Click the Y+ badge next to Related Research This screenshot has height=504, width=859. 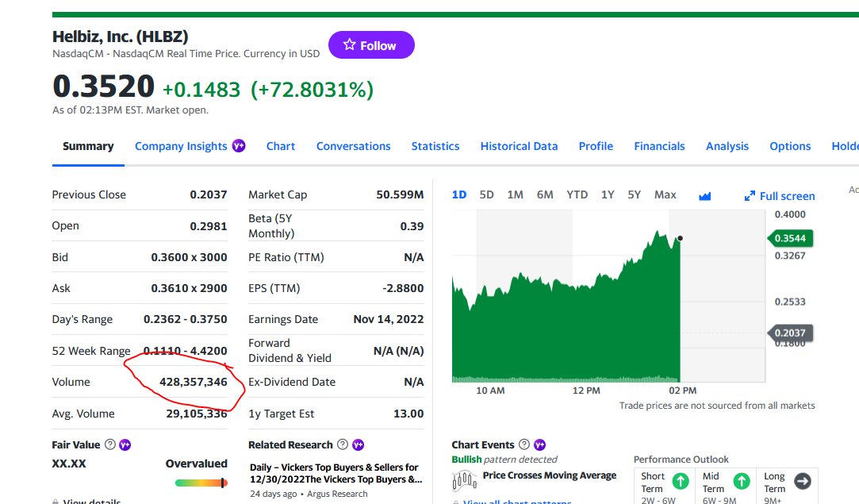(358, 444)
